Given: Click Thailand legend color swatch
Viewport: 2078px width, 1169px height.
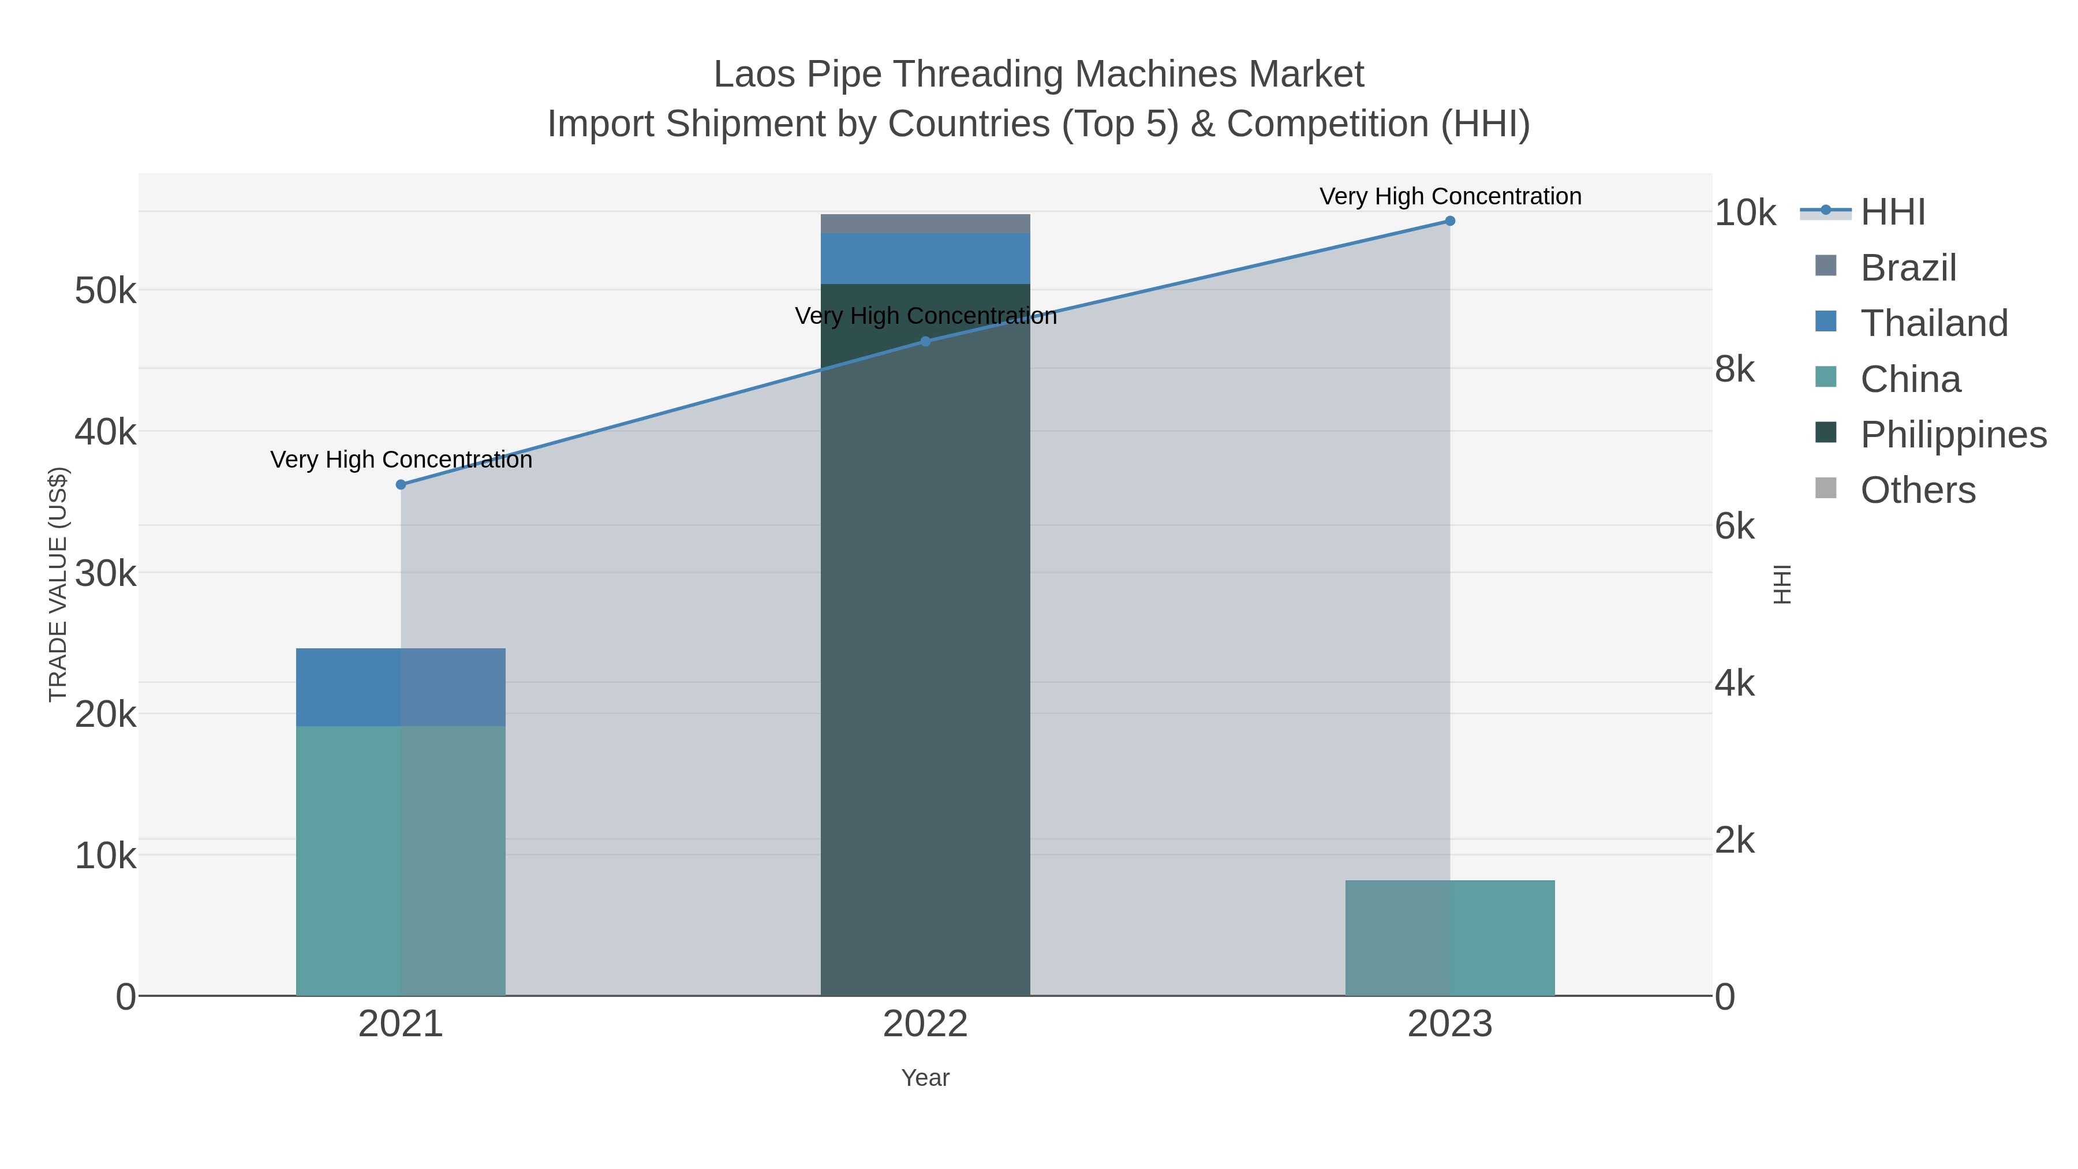Looking at the screenshot, I should click(x=1826, y=321).
